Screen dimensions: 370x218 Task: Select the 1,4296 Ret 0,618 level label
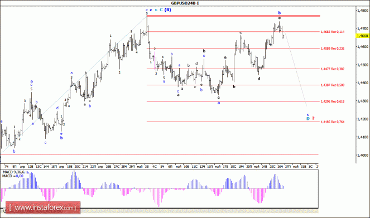point(333,101)
